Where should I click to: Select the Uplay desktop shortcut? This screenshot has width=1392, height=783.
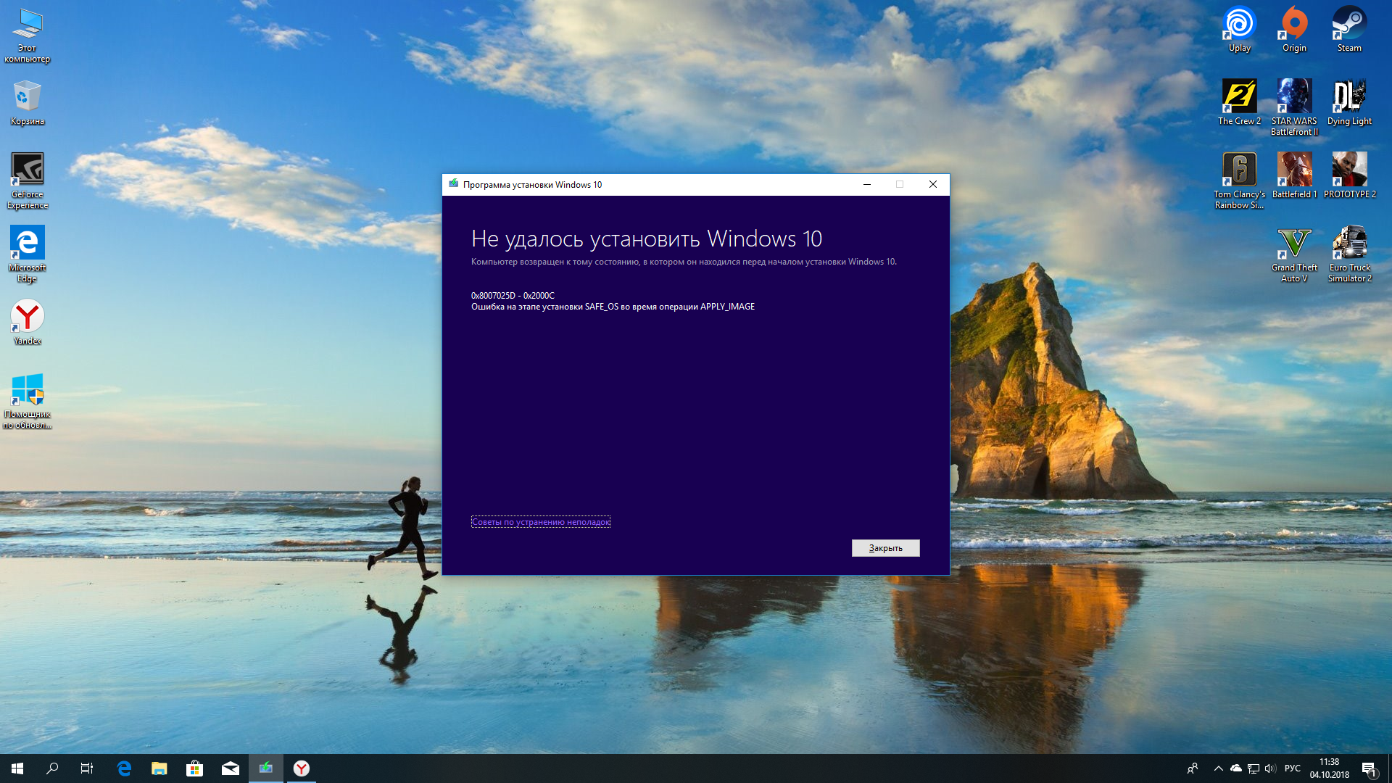tap(1239, 29)
